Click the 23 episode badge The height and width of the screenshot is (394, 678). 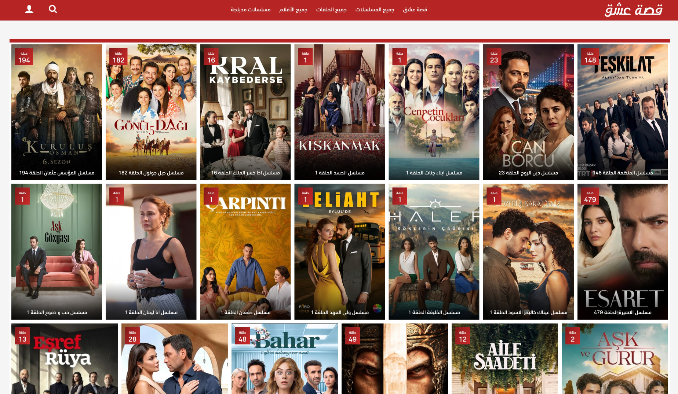494,57
